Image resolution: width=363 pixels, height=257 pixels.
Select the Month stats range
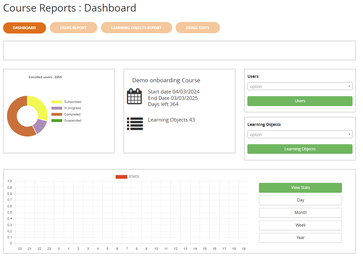(x=300, y=213)
